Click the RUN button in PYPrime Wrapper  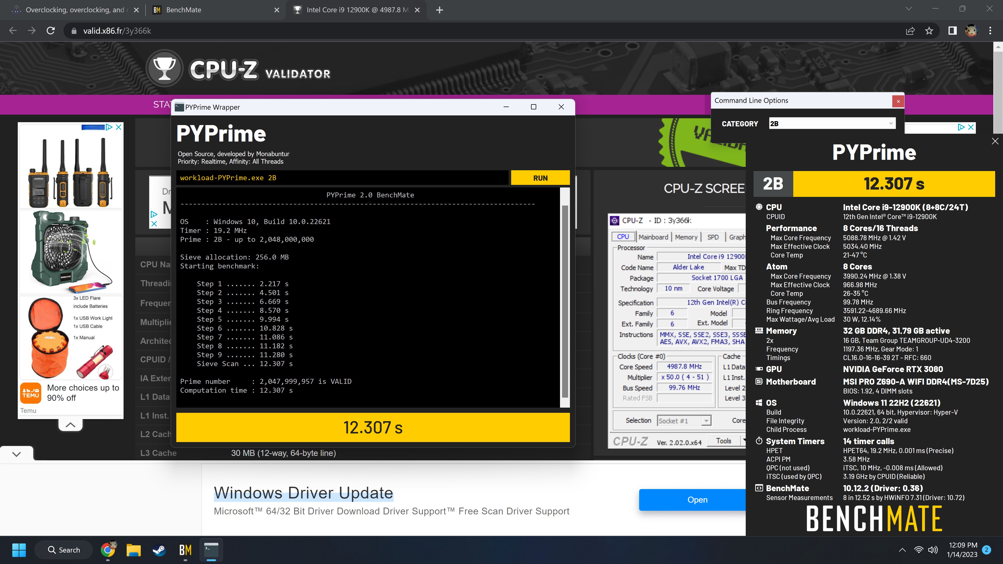[540, 178]
